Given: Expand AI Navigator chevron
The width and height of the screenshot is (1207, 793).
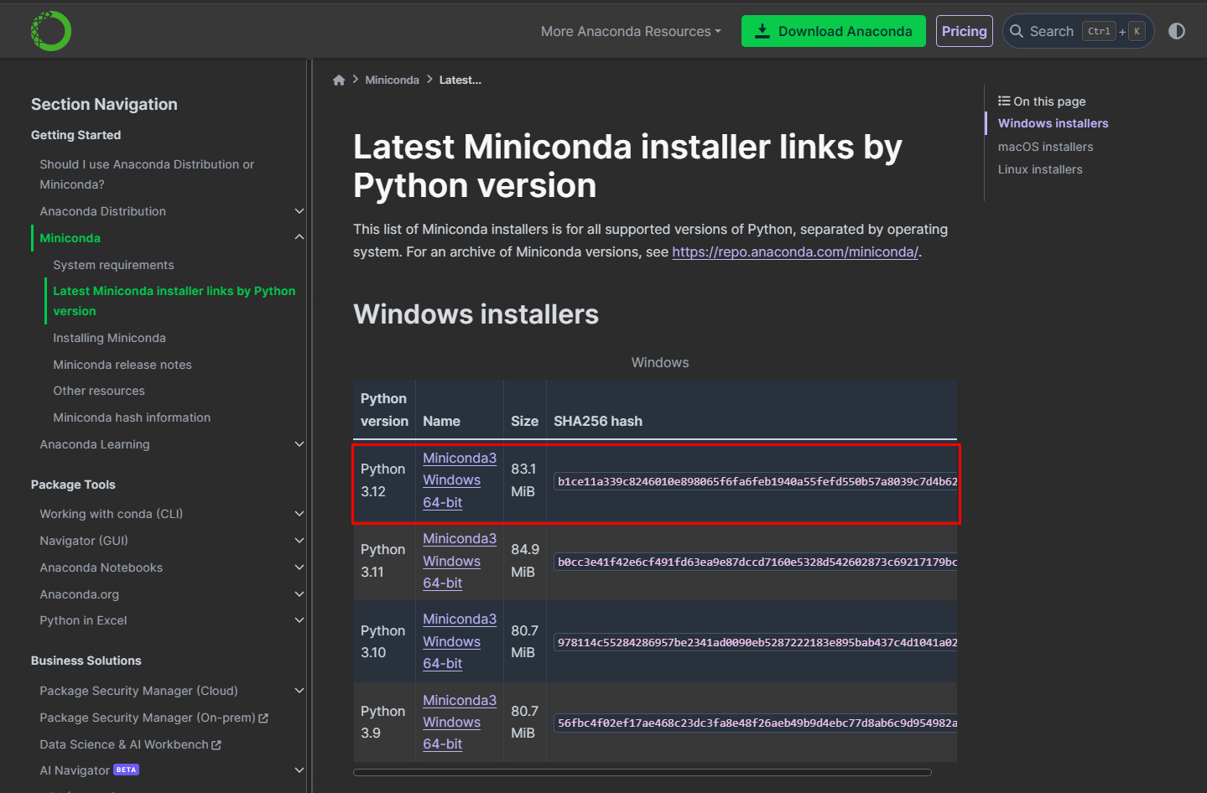Looking at the screenshot, I should pos(299,770).
